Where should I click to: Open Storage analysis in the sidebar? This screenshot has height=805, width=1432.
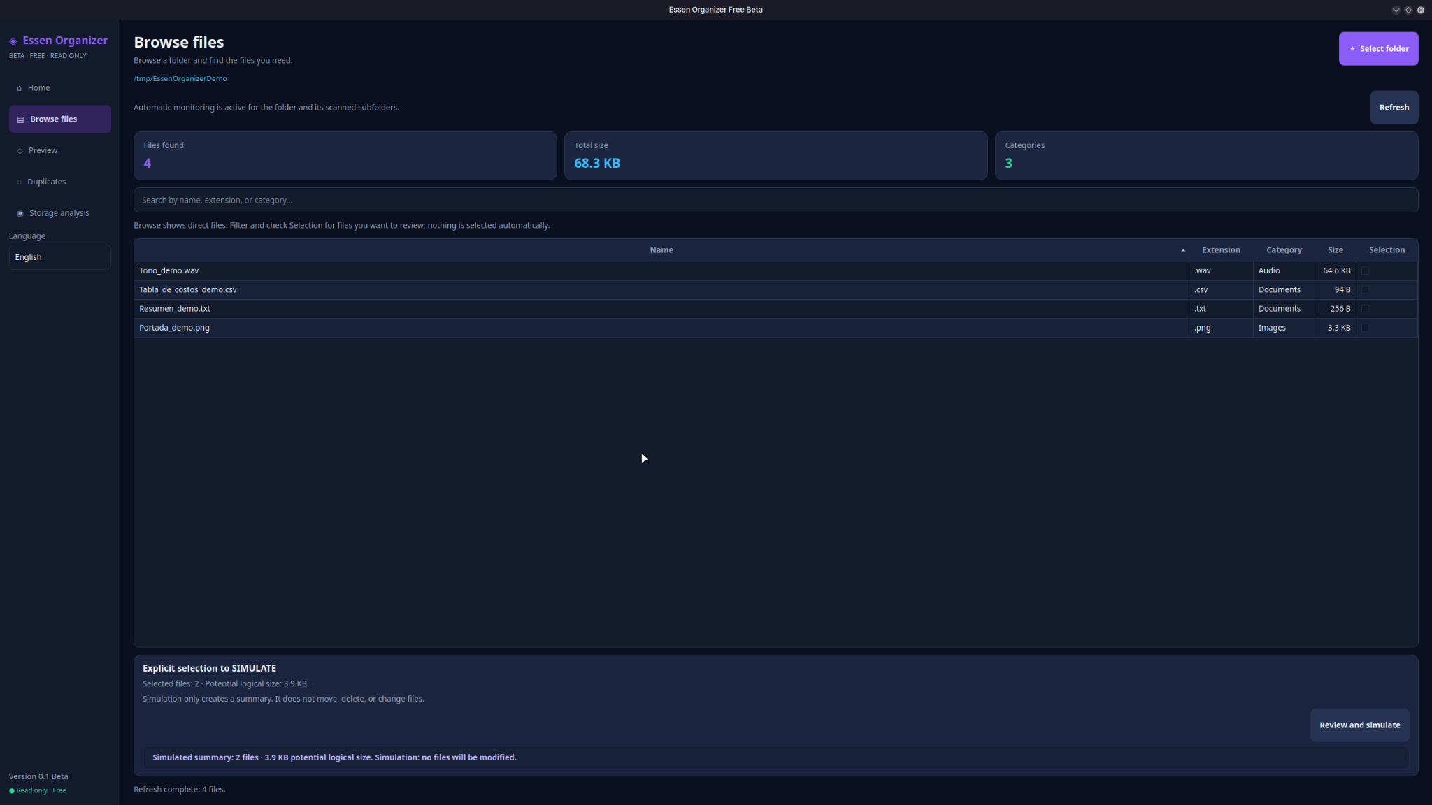point(60,213)
